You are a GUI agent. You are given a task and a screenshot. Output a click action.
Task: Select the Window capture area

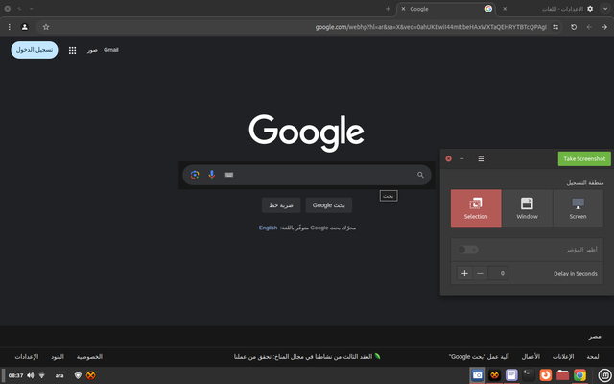tap(527, 208)
